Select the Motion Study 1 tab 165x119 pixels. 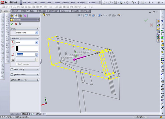pos(37,114)
